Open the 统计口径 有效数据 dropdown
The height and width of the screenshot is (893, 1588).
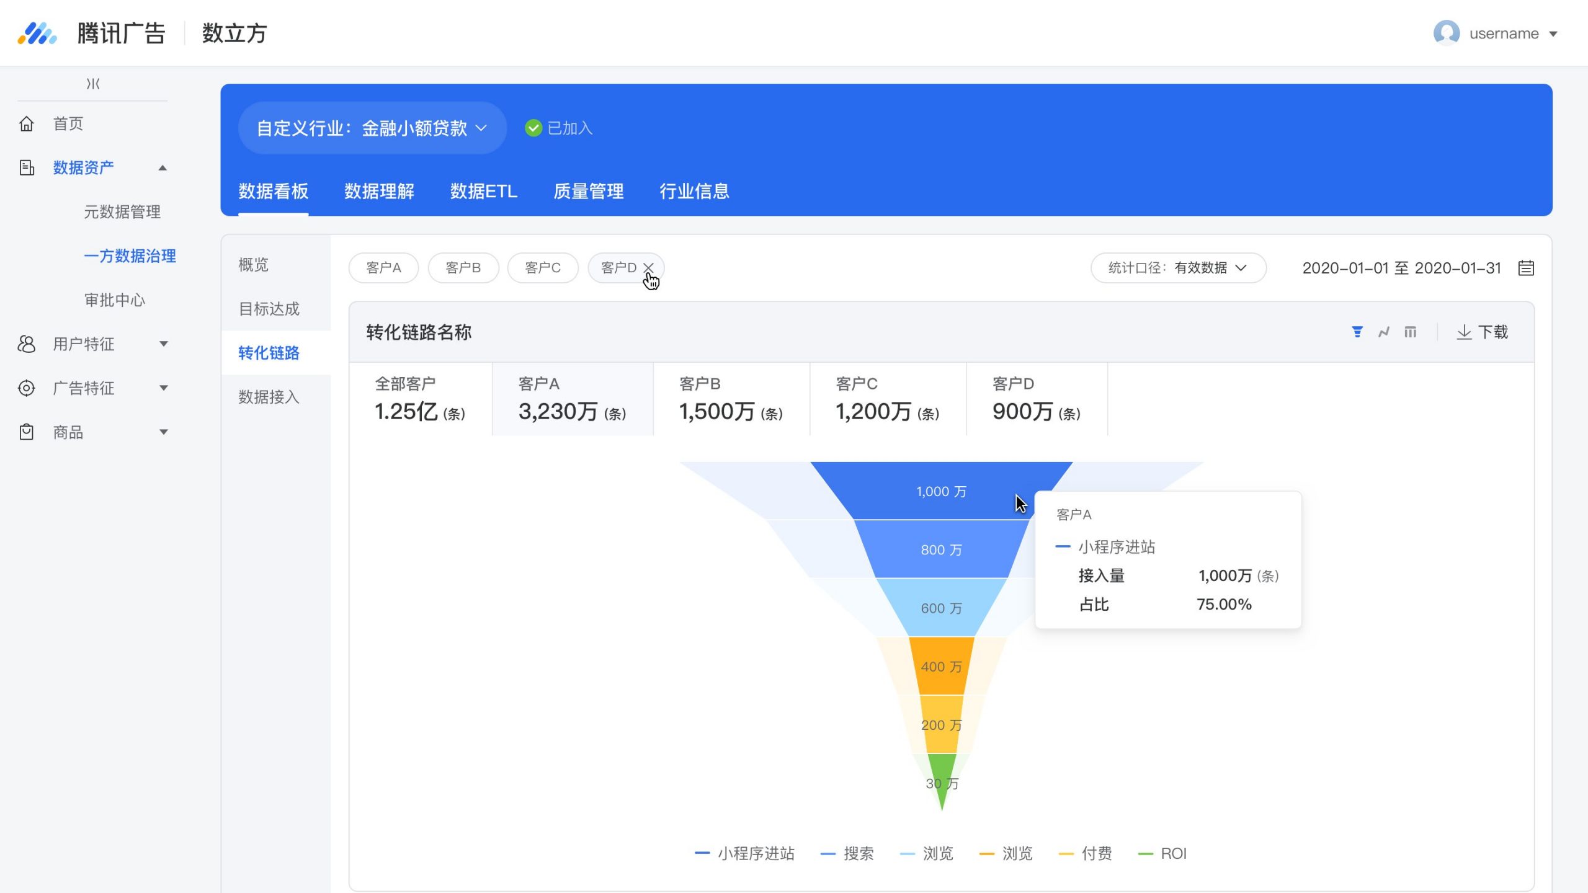click(x=1179, y=268)
